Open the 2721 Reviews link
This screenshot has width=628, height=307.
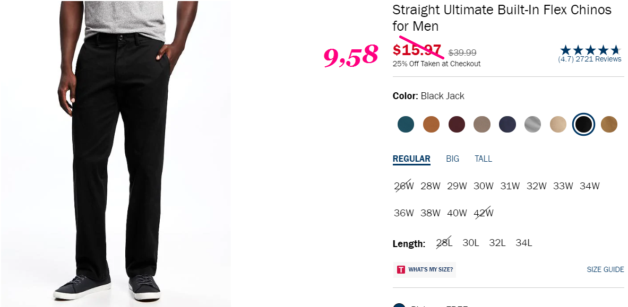598,59
